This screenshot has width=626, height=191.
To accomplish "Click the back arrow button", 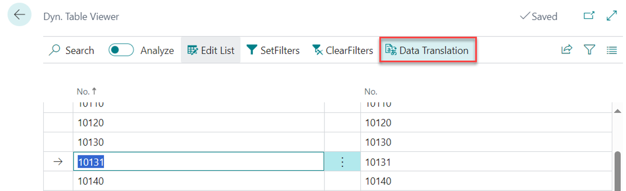I will click(x=19, y=15).
